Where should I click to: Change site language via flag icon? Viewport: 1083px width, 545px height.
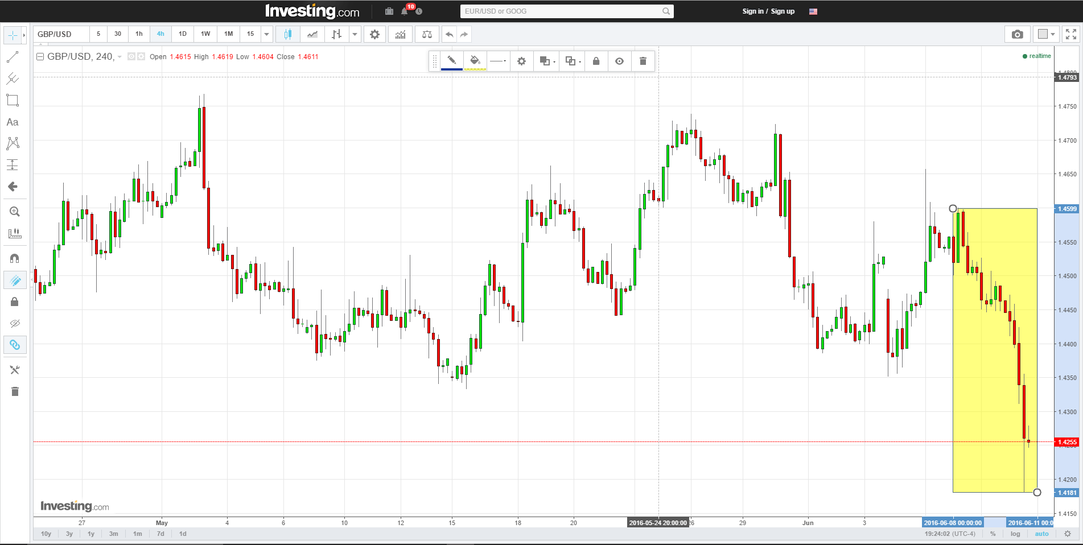813,11
